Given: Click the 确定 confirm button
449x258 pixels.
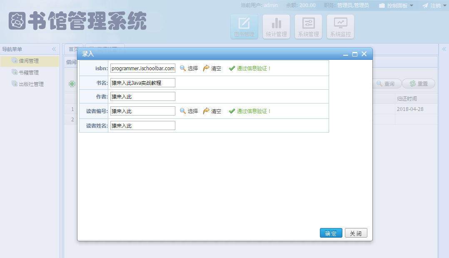Looking at the screenshot, I should click(331, 233).
